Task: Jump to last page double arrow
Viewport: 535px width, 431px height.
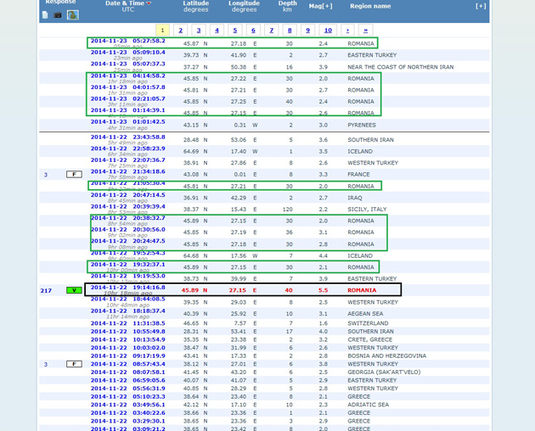Action: point(365,31)
